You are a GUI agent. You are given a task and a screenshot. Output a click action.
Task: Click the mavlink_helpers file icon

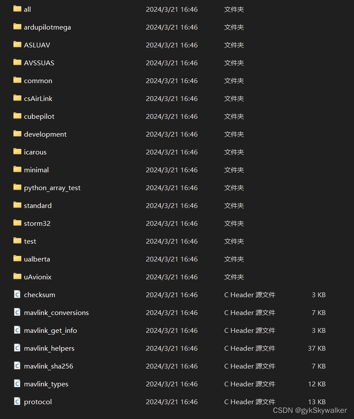pos(17,348)
